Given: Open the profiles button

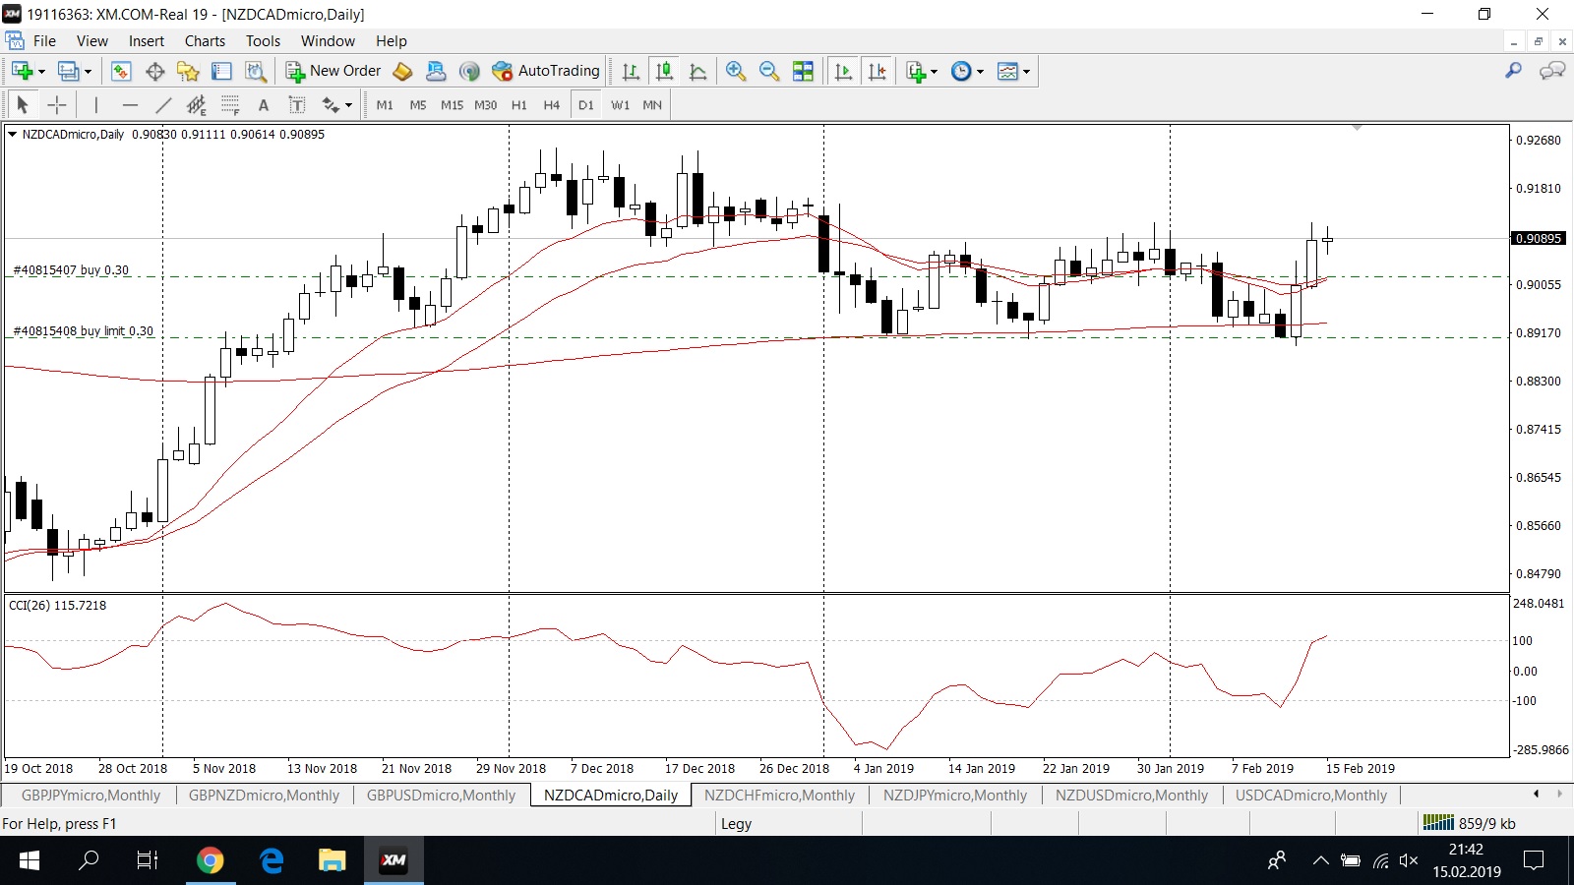Looking at the screenshot, I should [x=68, y=71].
